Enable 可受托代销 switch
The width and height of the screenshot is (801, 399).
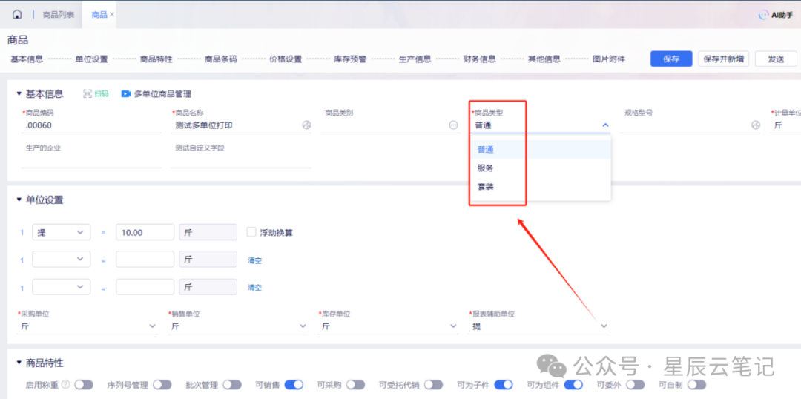tap(433, 385)
